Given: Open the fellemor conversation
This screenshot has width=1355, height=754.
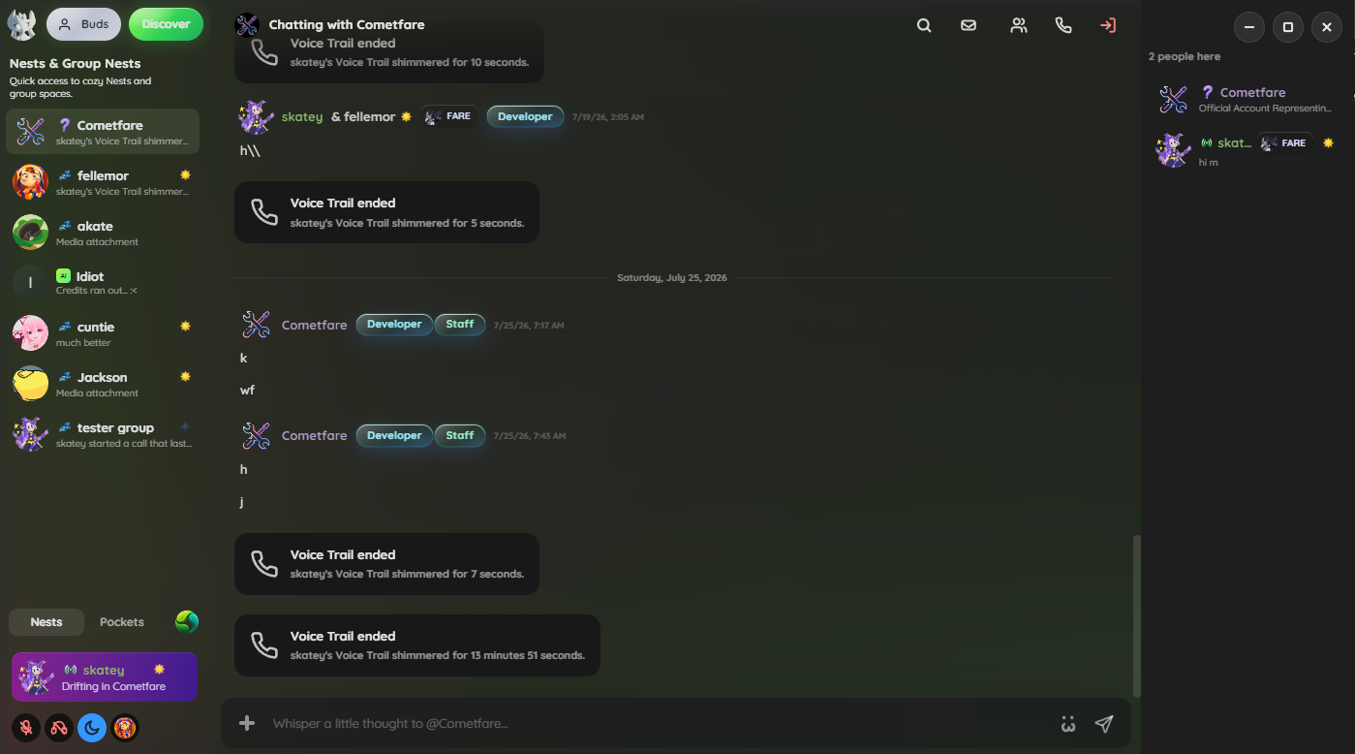Looking at the screenshot, I should [x=103, y=182].
